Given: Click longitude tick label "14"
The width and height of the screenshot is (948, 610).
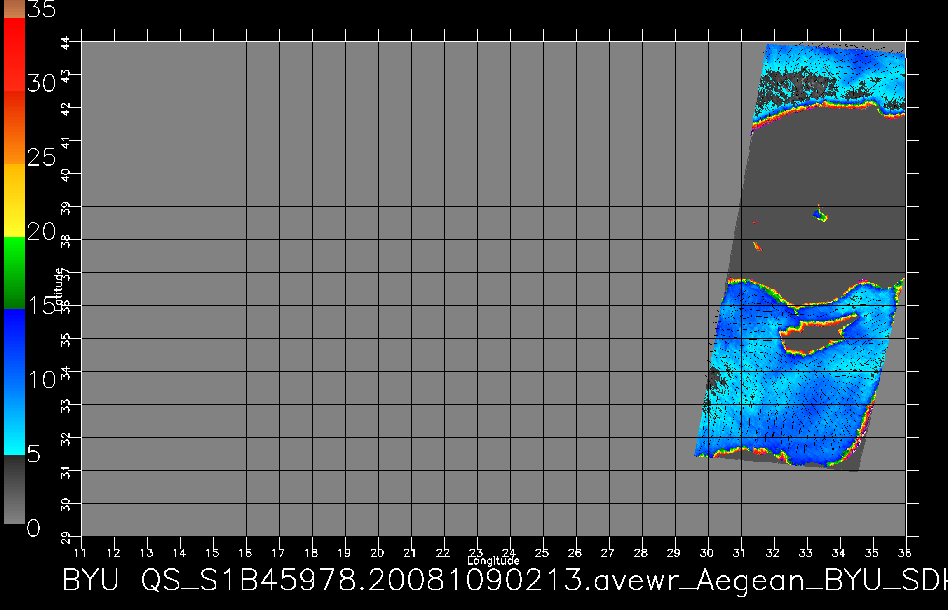Looking at the screenshot, I should point(179,553).
